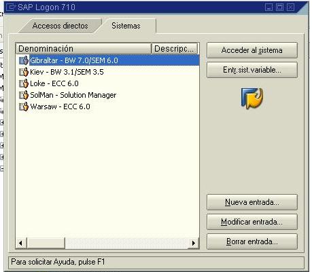312x272 pixels.
Task: Close the SAP Logon 710 window
Action: coord(290,7)
